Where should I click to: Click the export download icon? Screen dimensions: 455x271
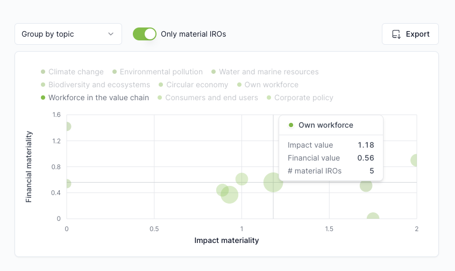tap(396, 34)
